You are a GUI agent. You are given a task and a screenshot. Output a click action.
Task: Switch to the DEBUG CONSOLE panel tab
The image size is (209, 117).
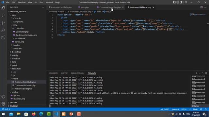[78, 73]
